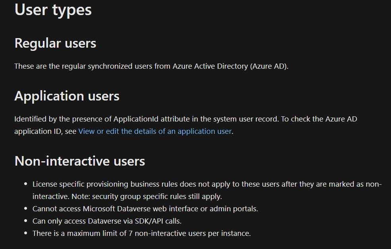Click the bullet dot before "There is a maximum"
The image size is (391, 249).
click(26, 233)
